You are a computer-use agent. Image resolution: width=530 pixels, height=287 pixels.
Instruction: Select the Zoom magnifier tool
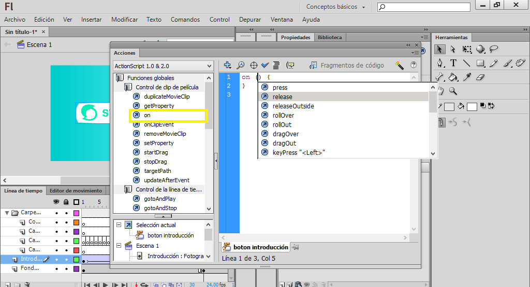453,91
